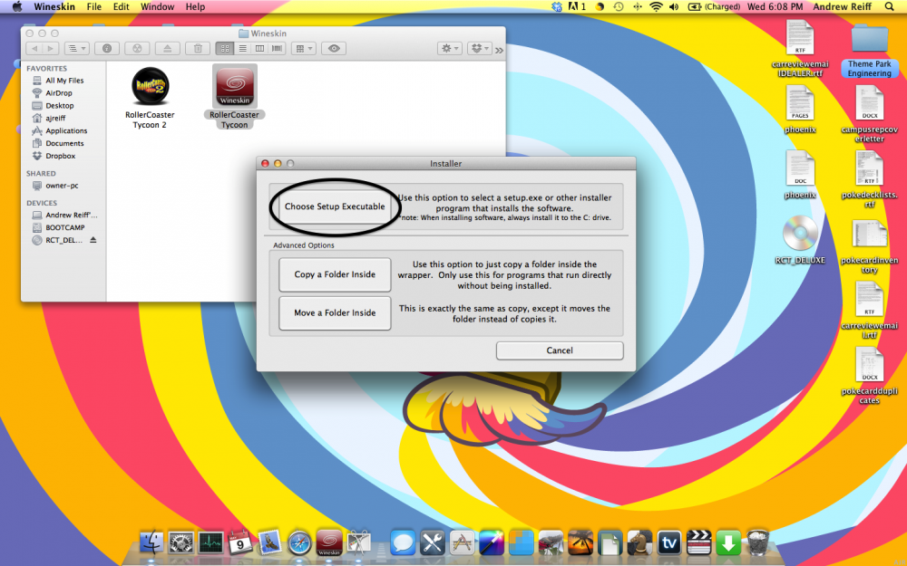Open the Action gear dropdown in Finder

[449, 48]
